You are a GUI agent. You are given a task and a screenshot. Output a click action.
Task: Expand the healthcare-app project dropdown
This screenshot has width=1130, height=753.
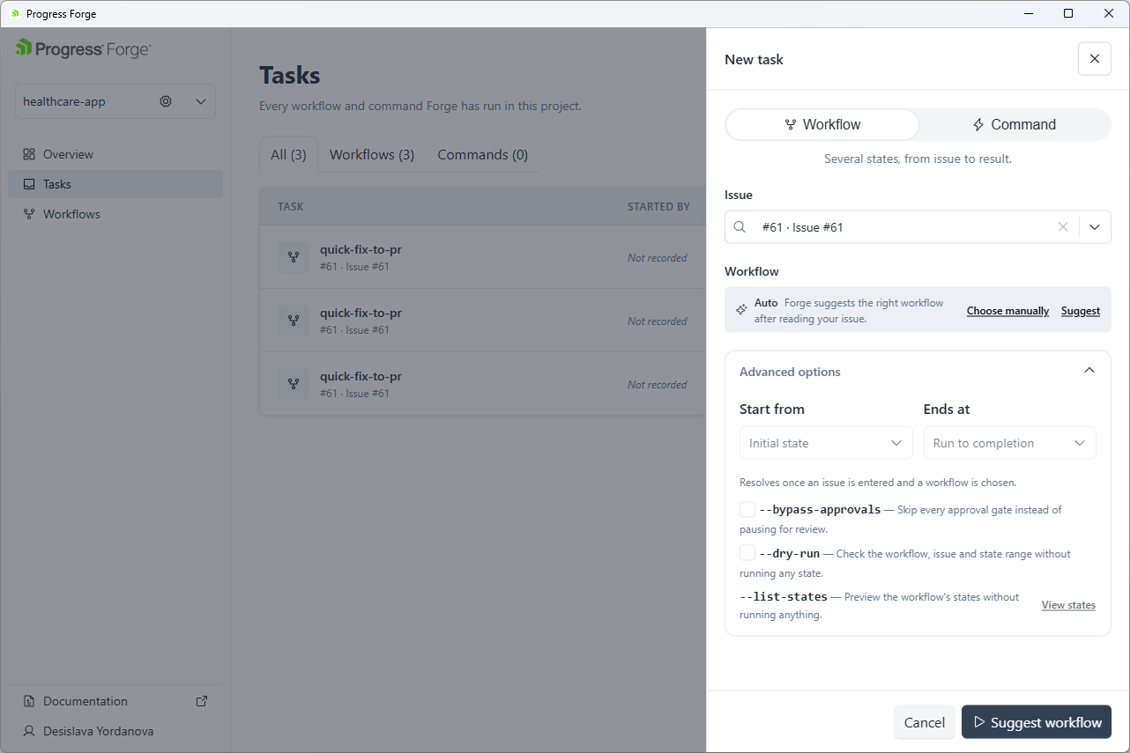201,101
